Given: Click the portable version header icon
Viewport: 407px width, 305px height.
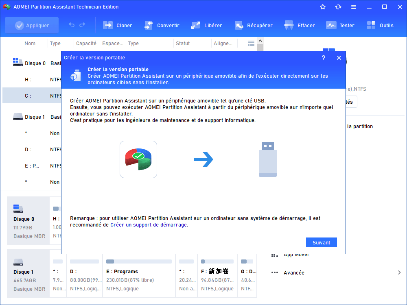Looking at the screenshot, I should pos(76,76).
